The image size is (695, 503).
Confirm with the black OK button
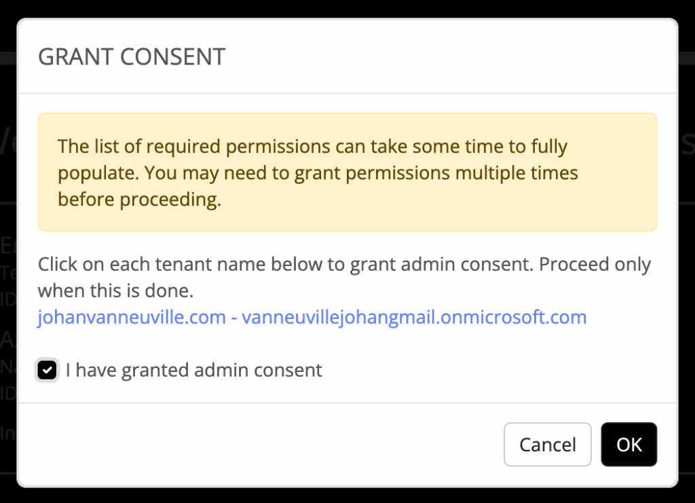pos(628,445)
